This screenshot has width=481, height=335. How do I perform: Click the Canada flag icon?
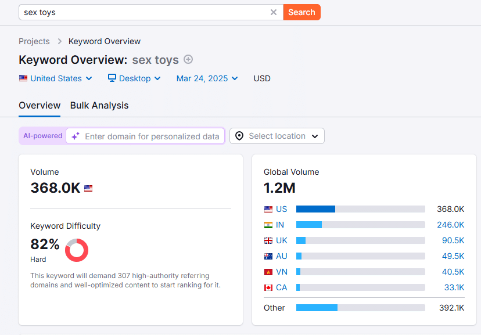[268, 287]
